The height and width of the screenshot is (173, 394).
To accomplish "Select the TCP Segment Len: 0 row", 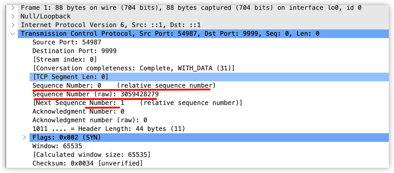I will click(x=70, y=77).
